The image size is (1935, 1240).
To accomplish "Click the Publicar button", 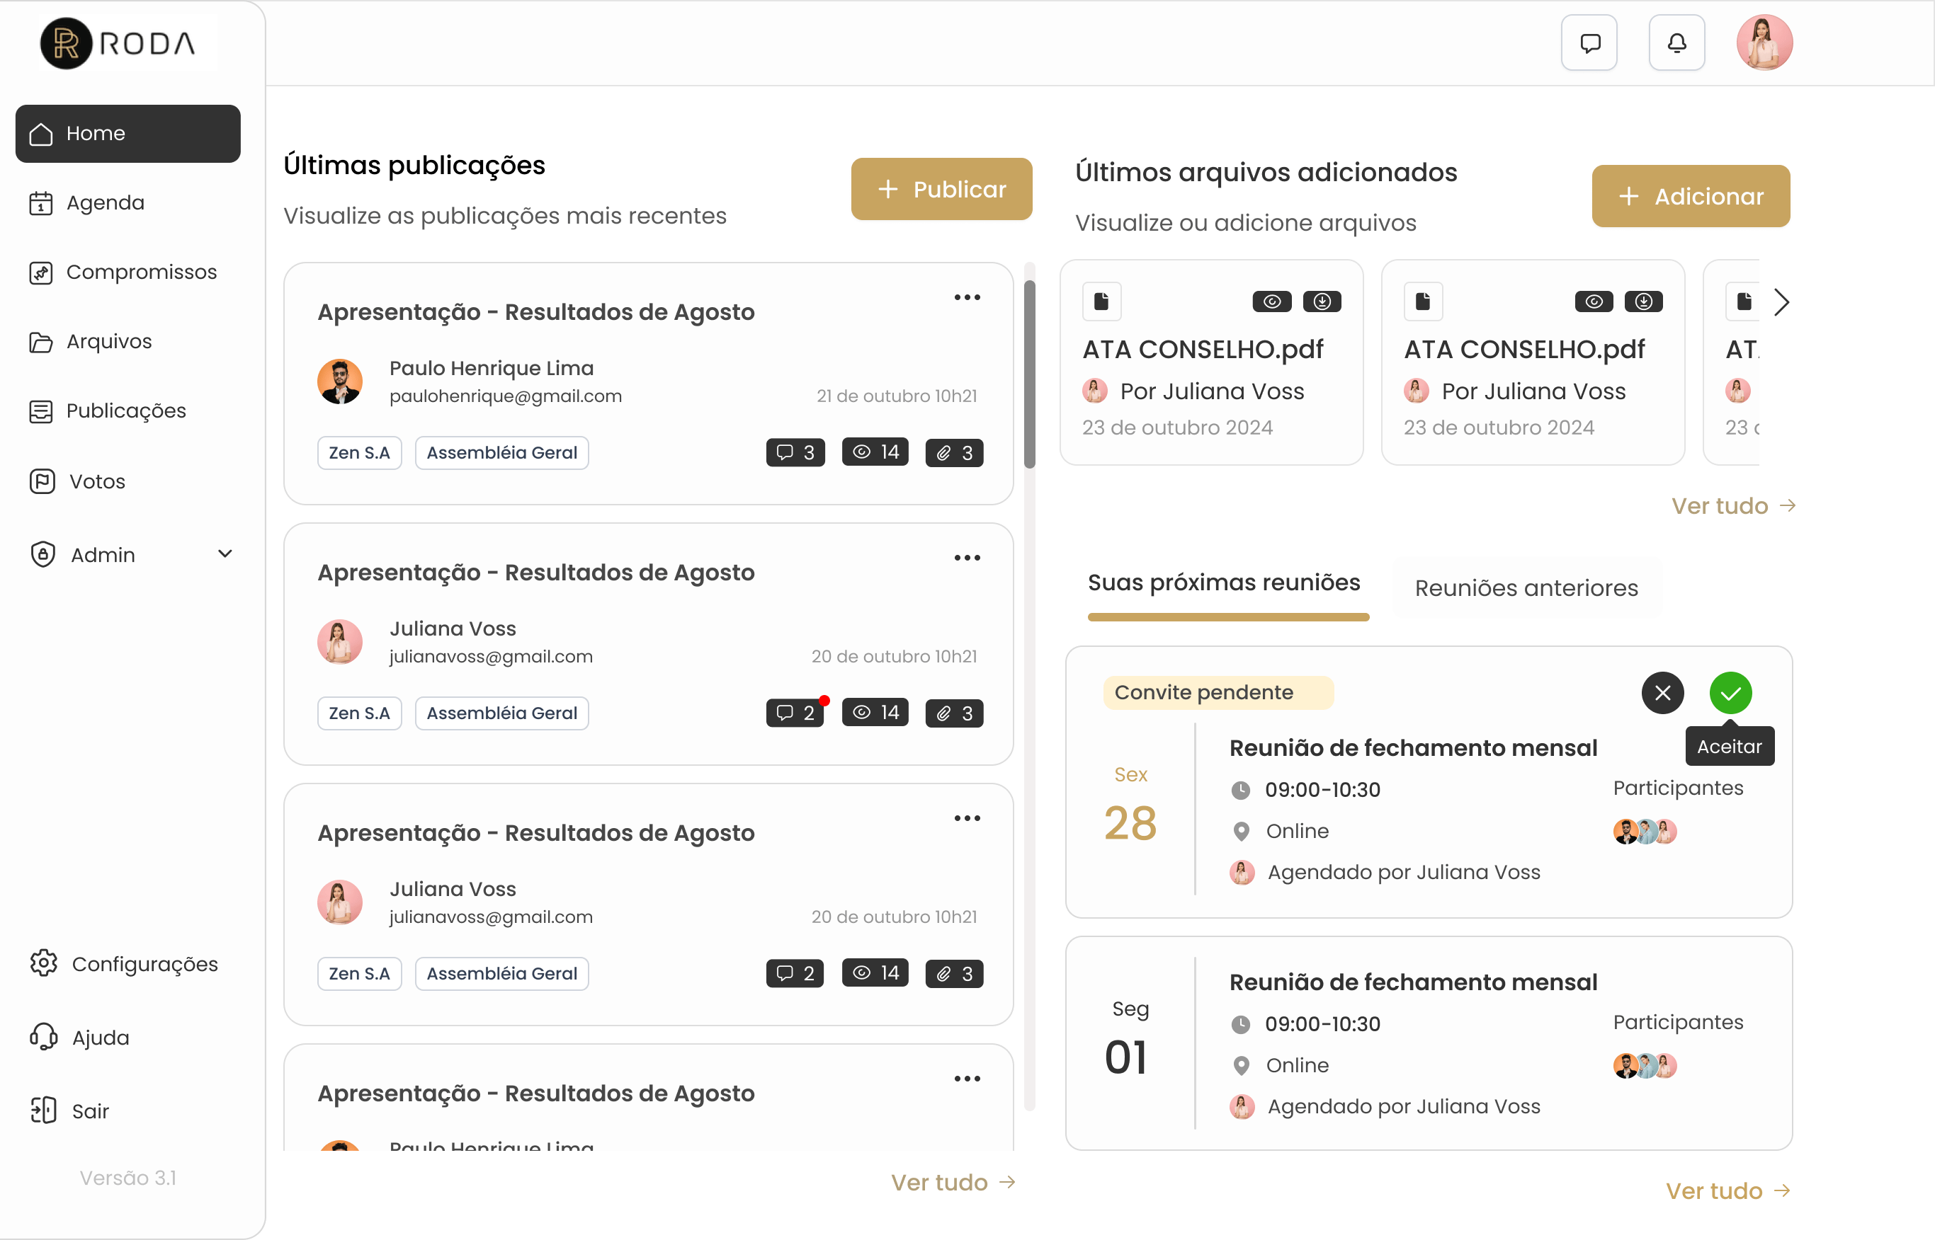I will 941,189.
